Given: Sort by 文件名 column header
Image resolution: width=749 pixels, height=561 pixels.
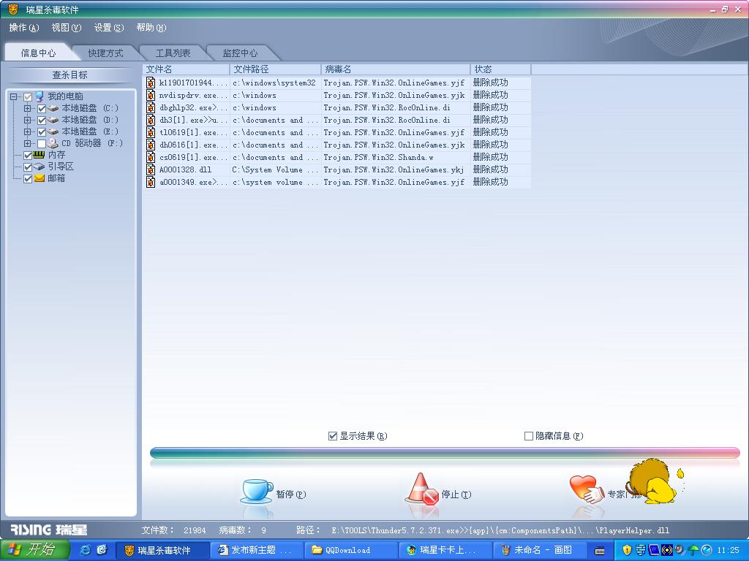Looking at the screenshot, I should (x=186, y=69).
